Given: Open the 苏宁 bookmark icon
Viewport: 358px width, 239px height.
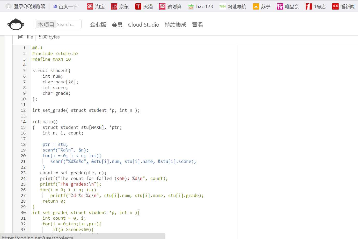Looking at the screenshot, I should [256, 6].
